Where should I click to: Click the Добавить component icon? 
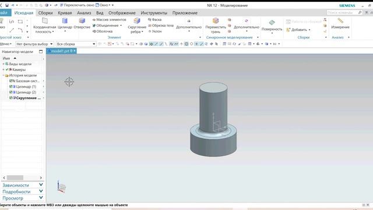pyautogui.click(x=288, y=30)
